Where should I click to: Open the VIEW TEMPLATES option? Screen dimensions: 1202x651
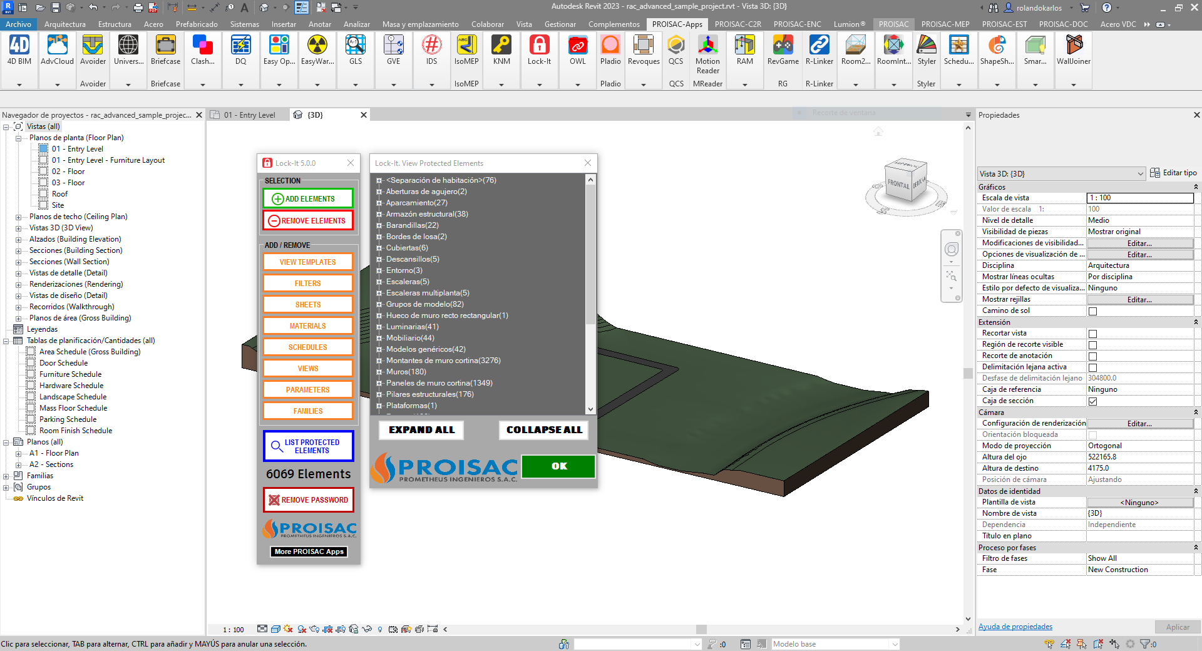(x=308, y=262)
